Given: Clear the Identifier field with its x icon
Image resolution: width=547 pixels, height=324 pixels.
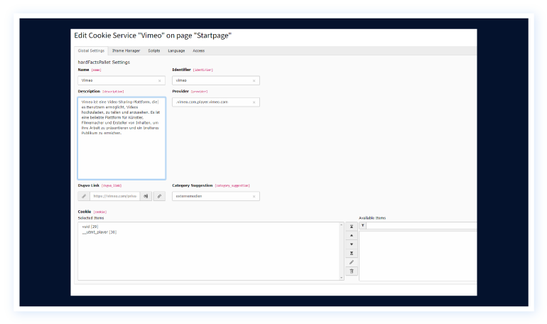Looking at the screenshot, I should 254,80.
